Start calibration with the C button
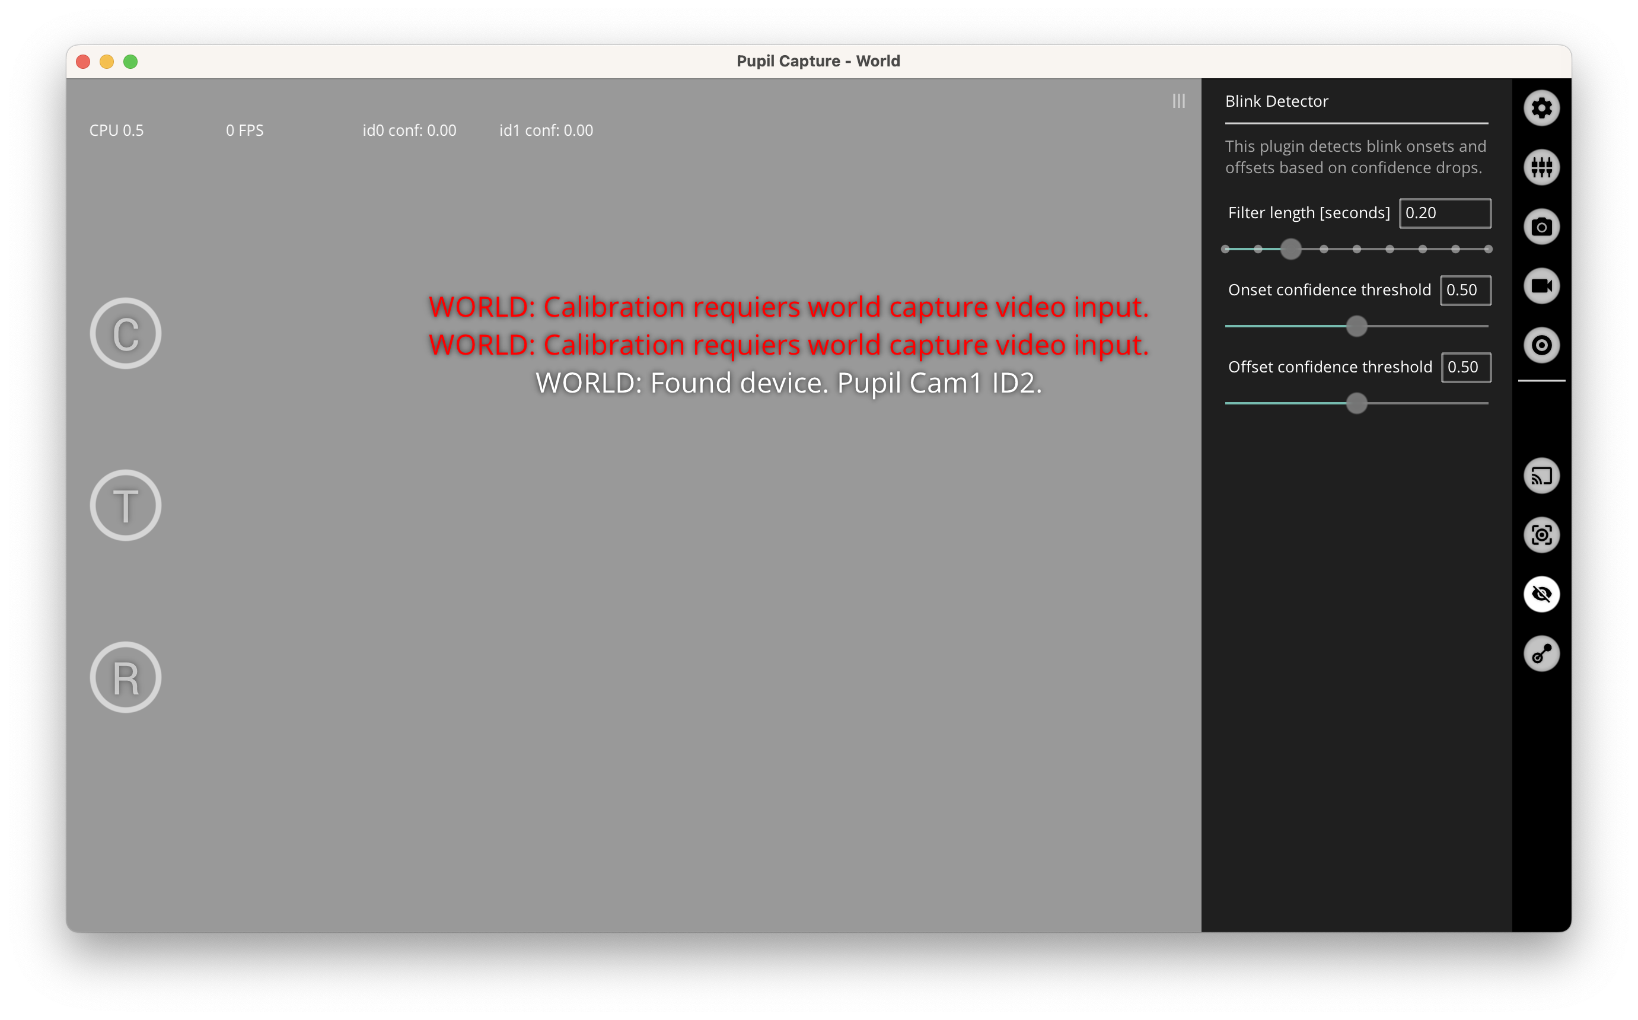Image resolution: width=1638 pixels, height=1020 pixels. 126,333
